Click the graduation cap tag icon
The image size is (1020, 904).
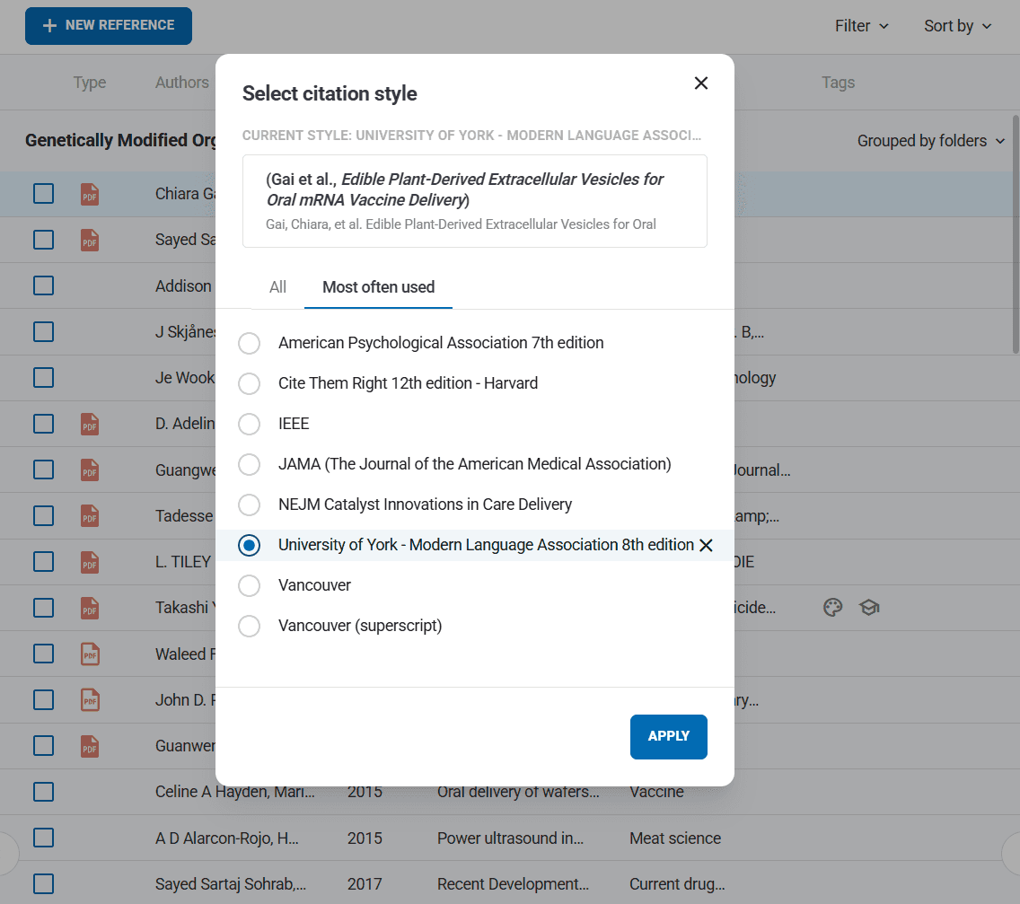pyautogui.click(x=868, y=608)
